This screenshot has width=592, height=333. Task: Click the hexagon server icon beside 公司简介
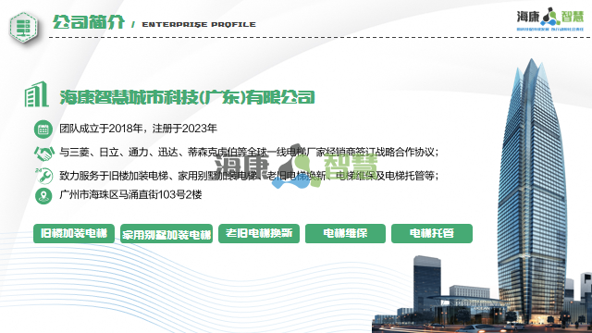pyautogui.click(x=24, y=27)
